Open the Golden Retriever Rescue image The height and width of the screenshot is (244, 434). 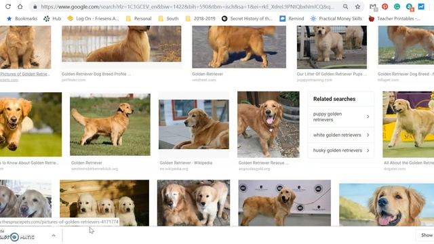(x=269, y=125)
